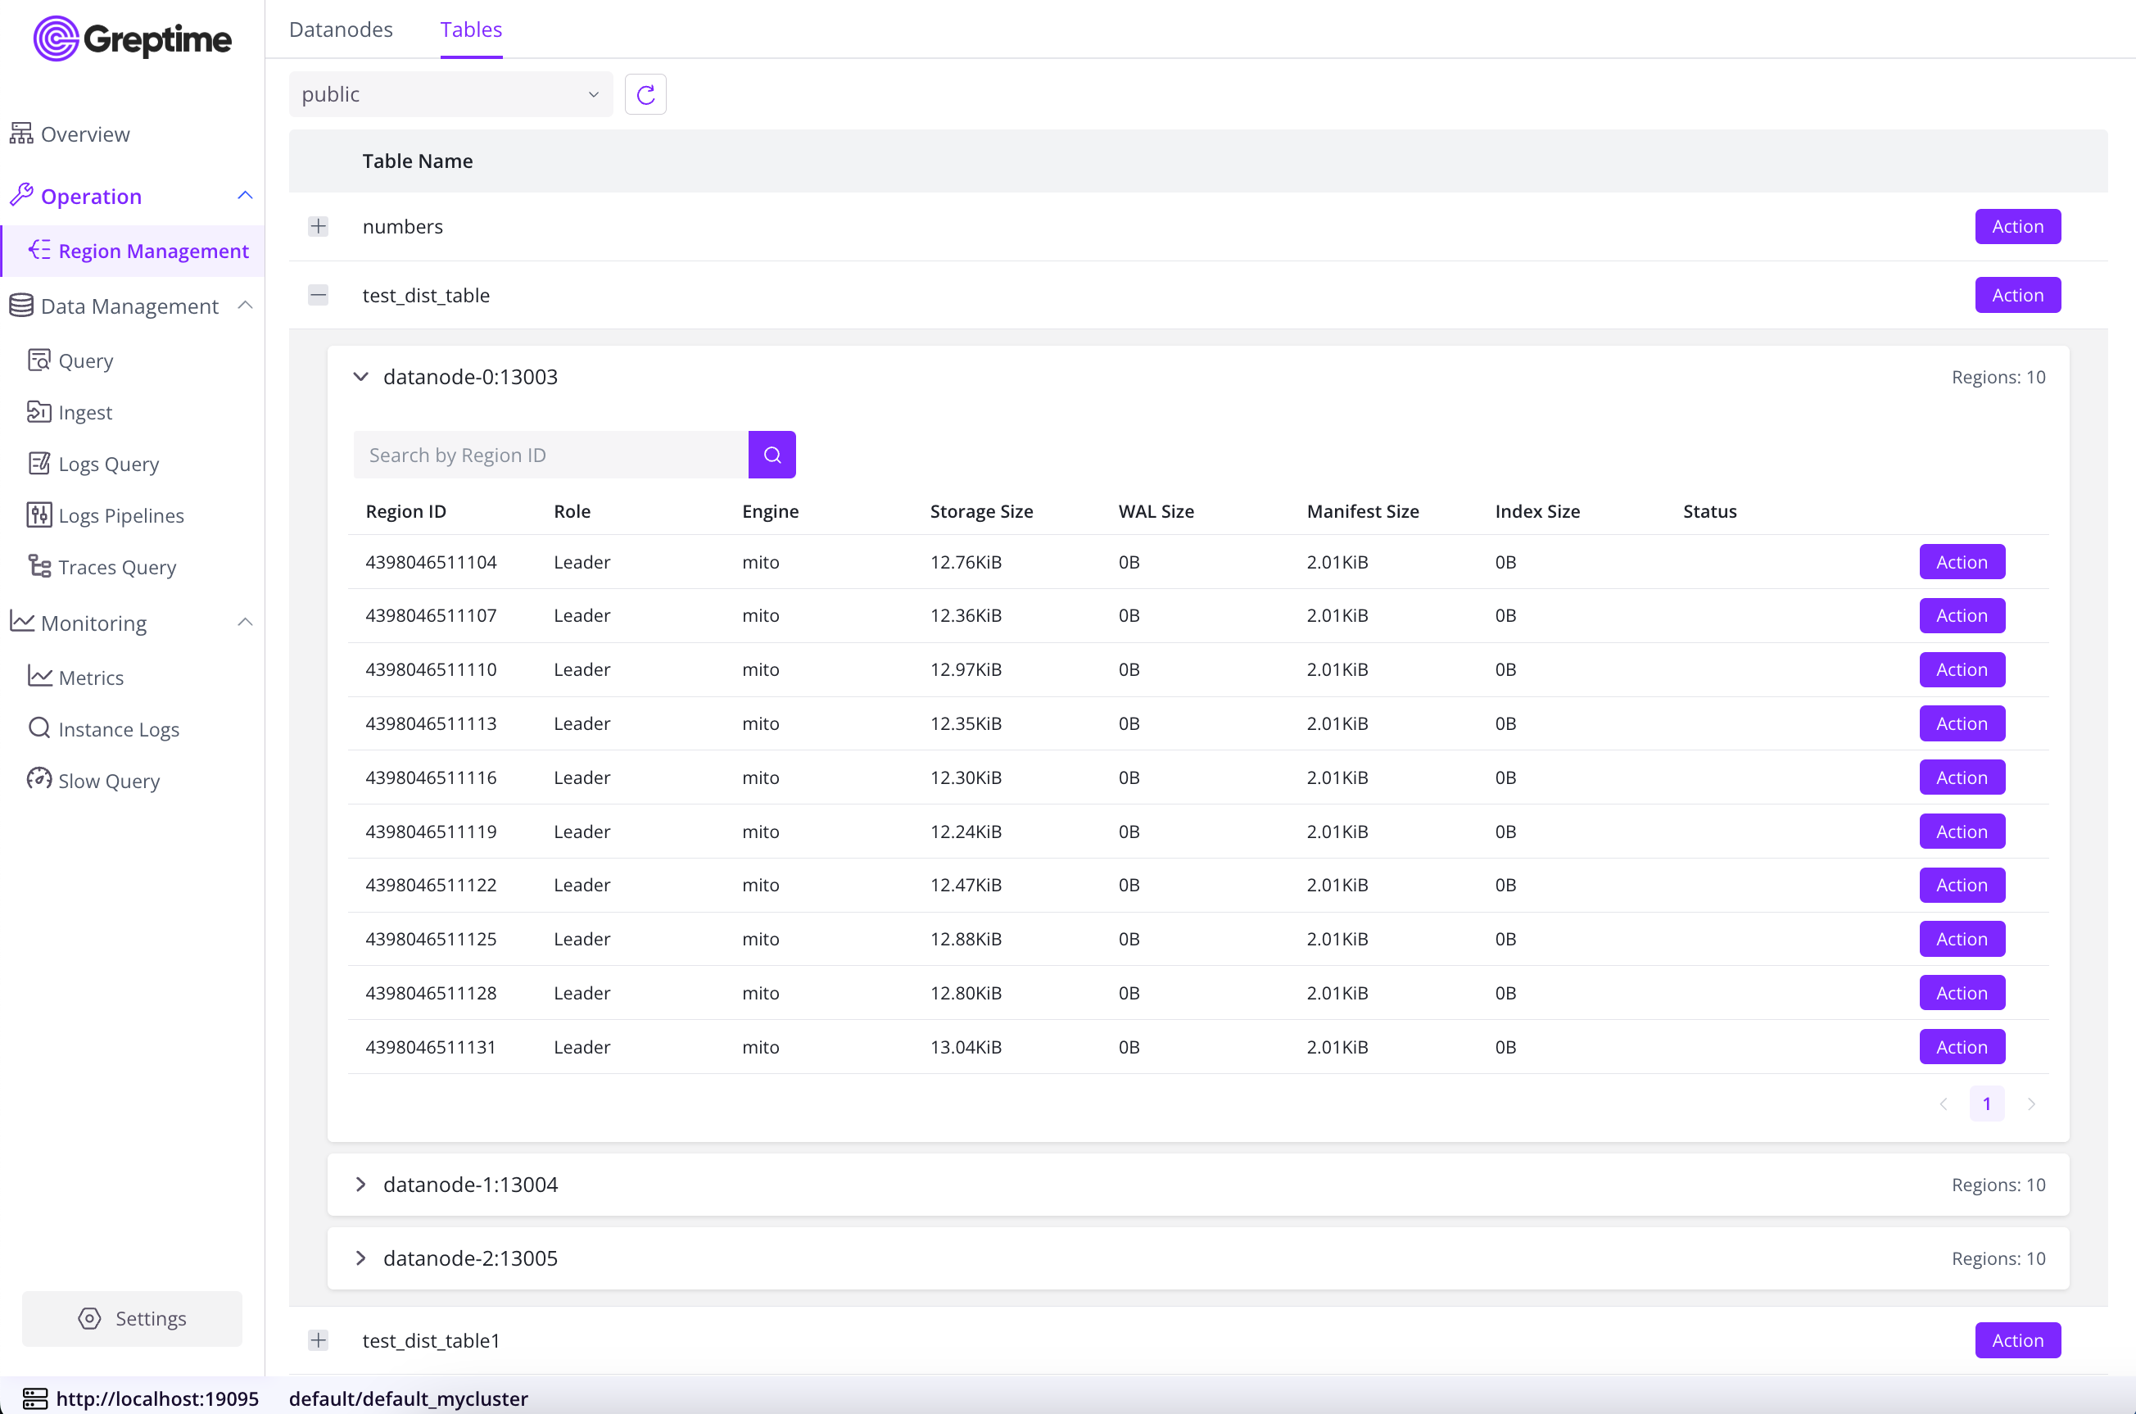Open the public database dropdown
Image resolution: width=2136 pixels, height=1414 pixels.
(450, 95)
